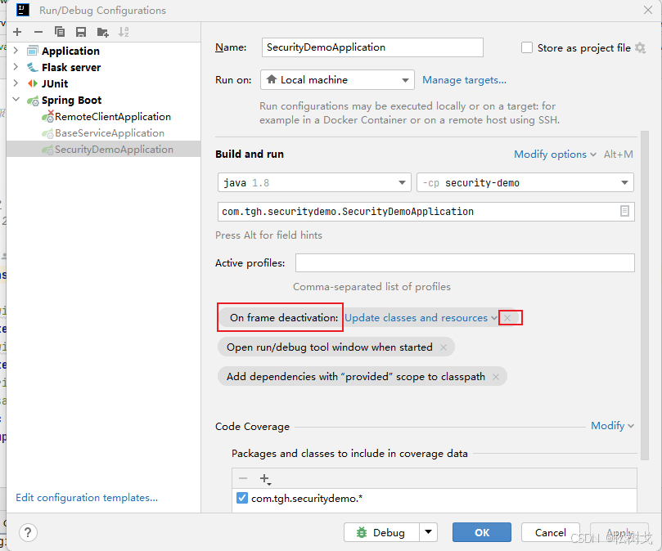
Task: Confirm with the OK button
Action: (482, 532)
